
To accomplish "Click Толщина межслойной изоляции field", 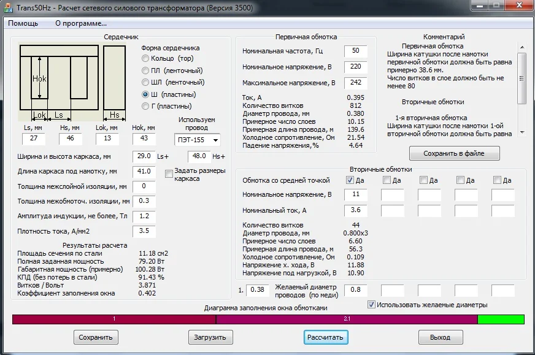I will (144, 186).
